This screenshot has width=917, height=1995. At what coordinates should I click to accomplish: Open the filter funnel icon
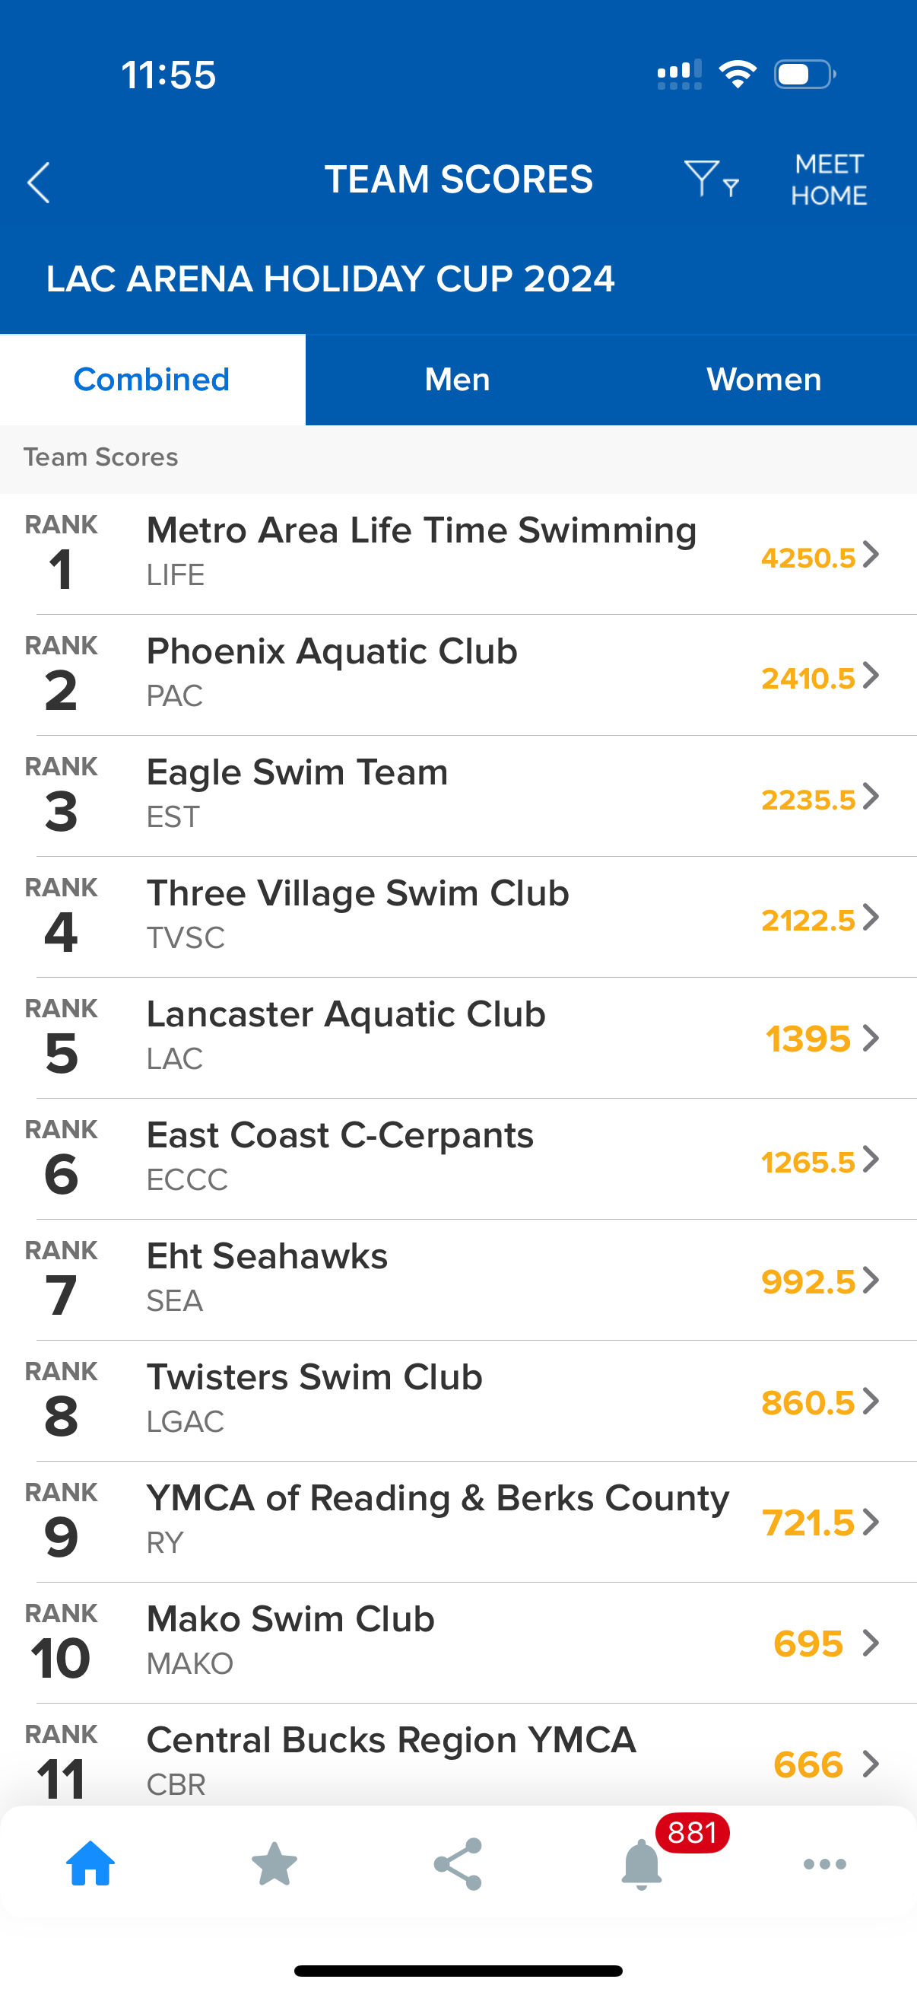point(710,180)
